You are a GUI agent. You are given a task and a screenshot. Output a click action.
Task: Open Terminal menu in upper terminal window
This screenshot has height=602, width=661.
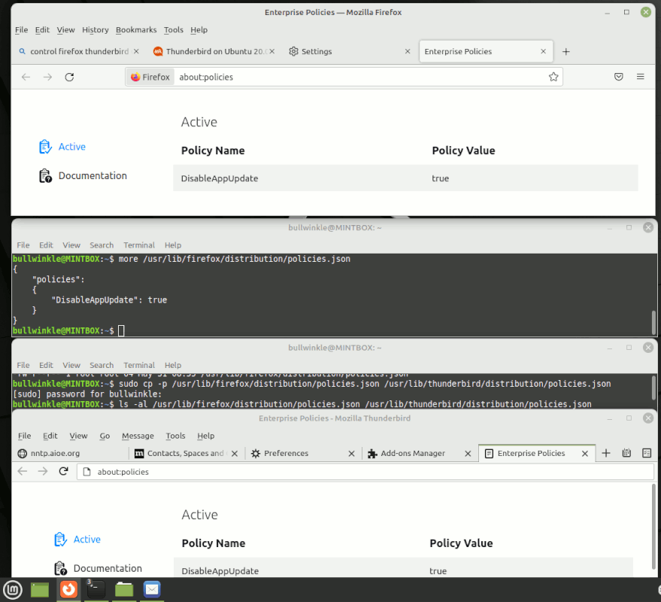point(139,245)
